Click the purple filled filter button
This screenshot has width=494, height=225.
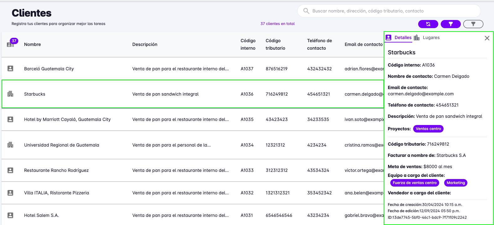[450, 24]
